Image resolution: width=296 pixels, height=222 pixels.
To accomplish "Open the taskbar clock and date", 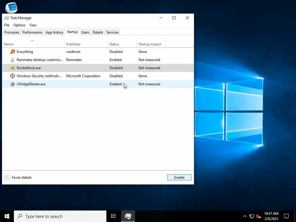I will click(271, 216).
